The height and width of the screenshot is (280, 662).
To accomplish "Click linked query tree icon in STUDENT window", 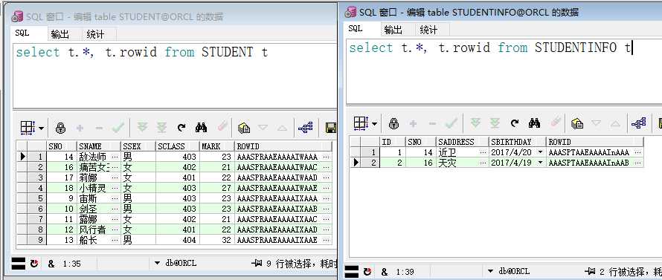I will pos(305,127).
